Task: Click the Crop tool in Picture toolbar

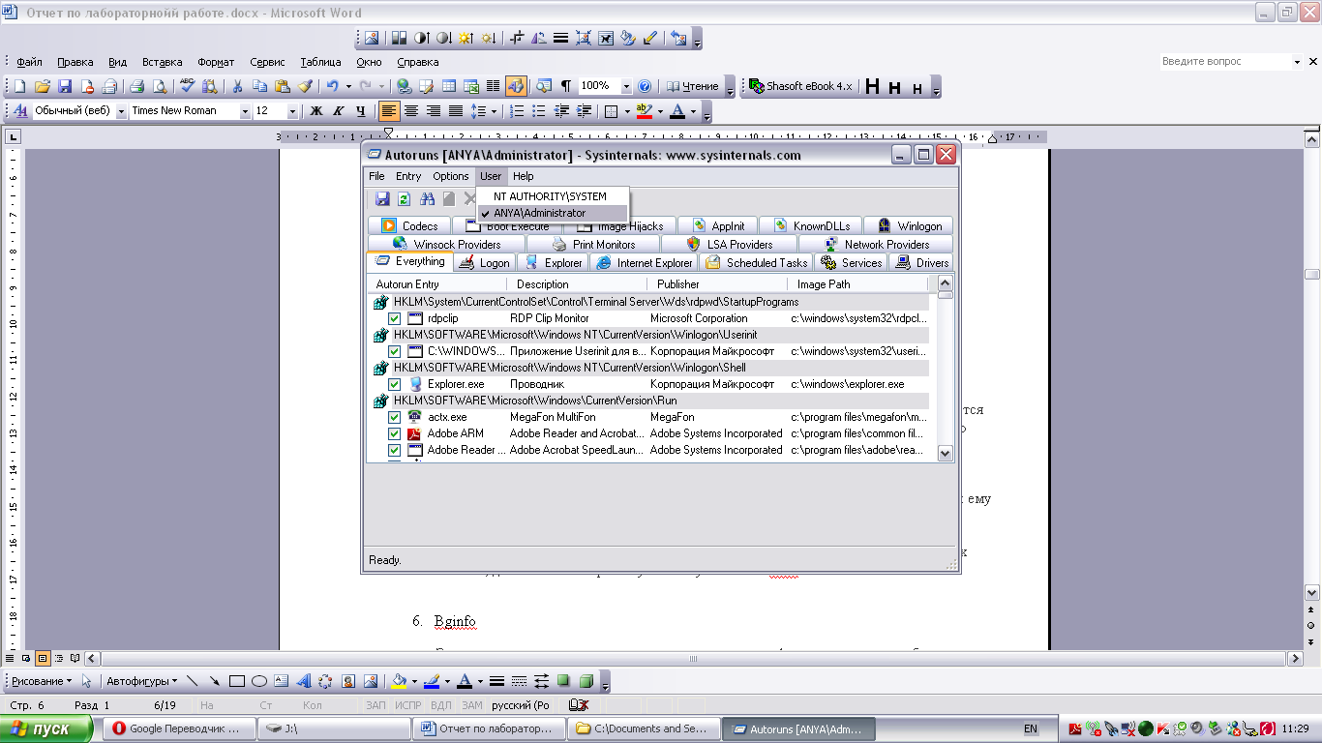Action: click(517, 39)
